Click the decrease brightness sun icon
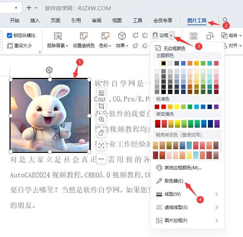 145,46
